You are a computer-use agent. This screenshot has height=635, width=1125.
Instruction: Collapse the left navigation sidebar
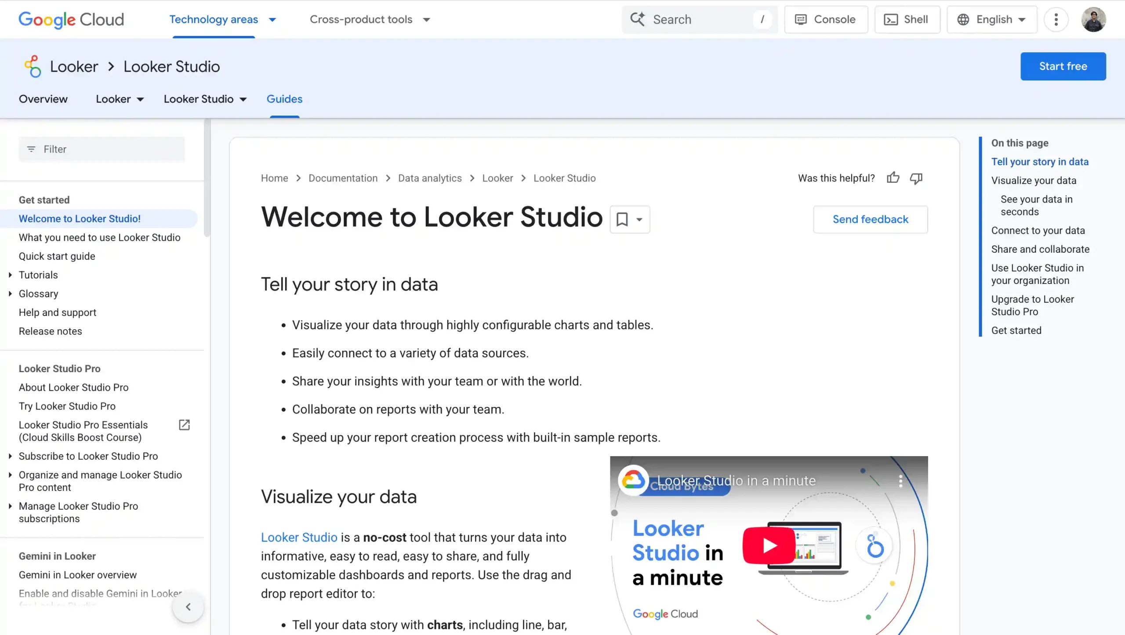pos(188,607)
